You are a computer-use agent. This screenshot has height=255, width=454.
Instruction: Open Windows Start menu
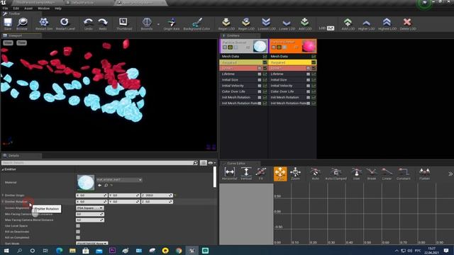click(x=6, y=251)
